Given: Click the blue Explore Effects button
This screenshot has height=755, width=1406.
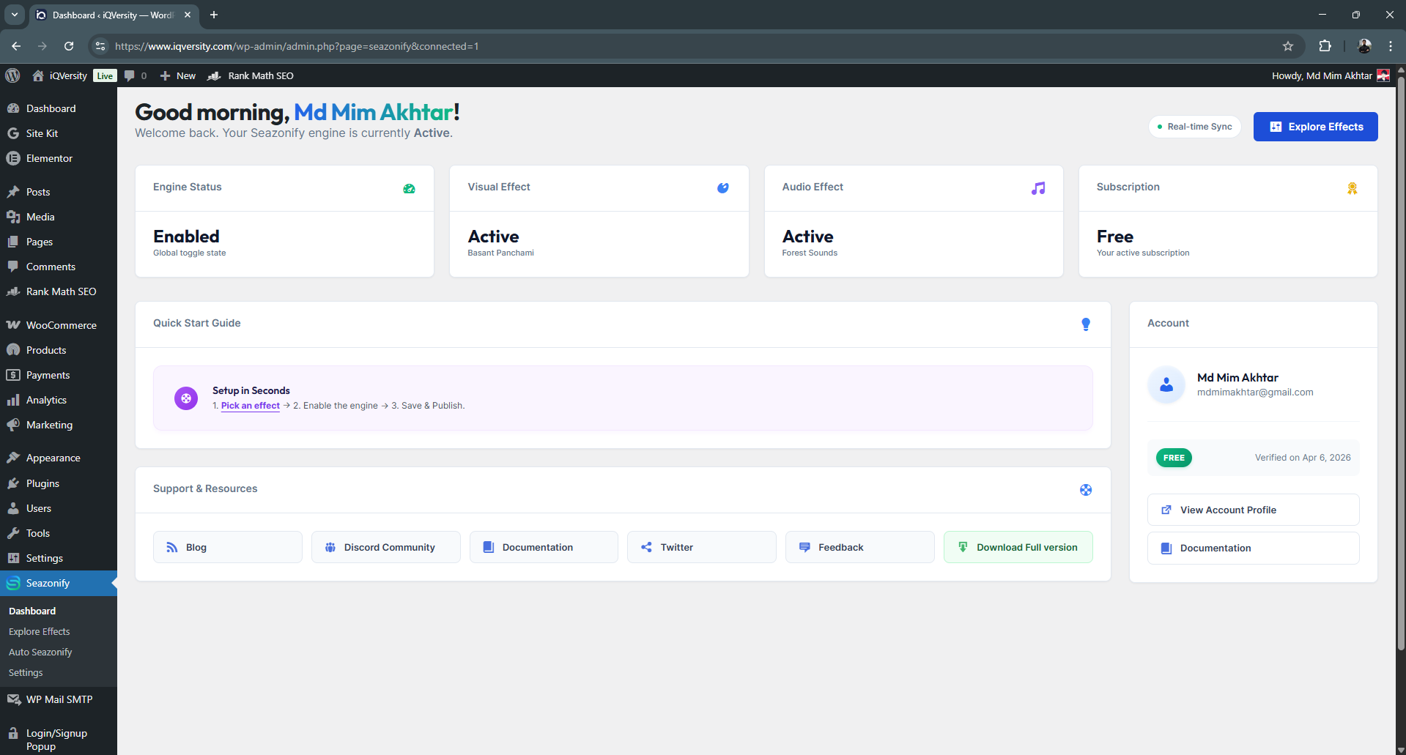Looking at the screenshot, I should tap(1315, 127).
